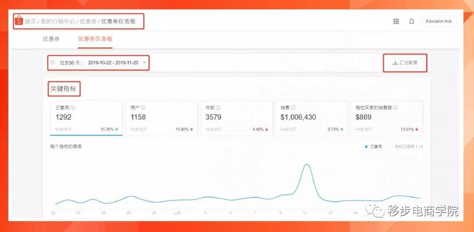Open 我的行销中心 breadcrumb link
The image size is (474, 232).
[x=58, y=21]
